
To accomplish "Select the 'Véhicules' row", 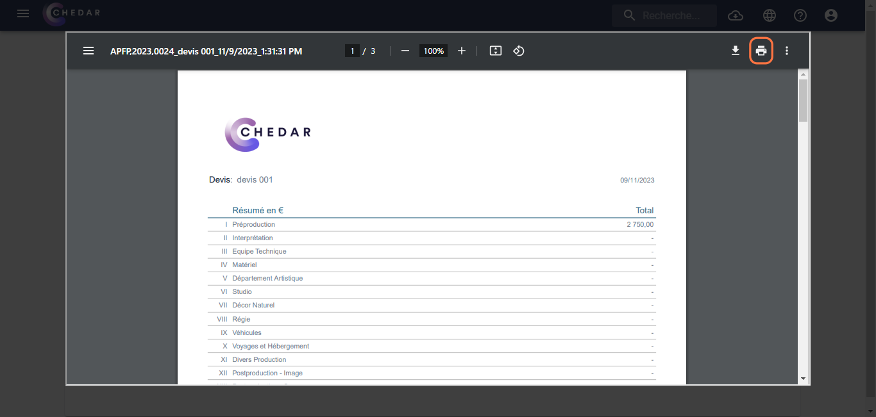I will 432,333.
